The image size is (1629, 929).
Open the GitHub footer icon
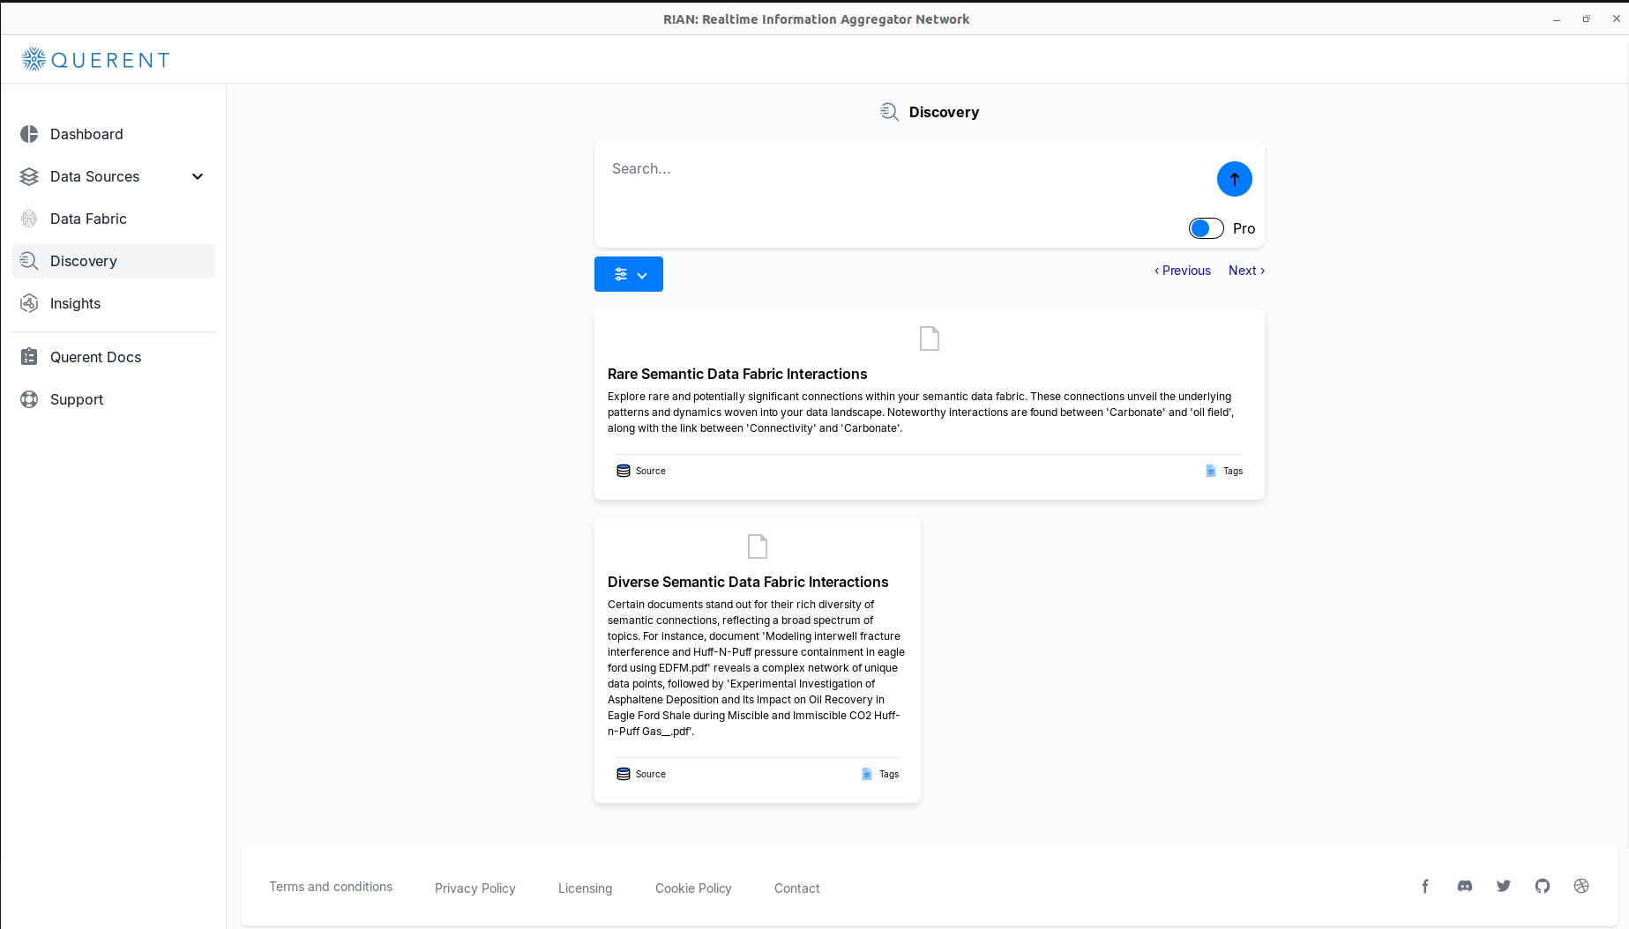1543,886
